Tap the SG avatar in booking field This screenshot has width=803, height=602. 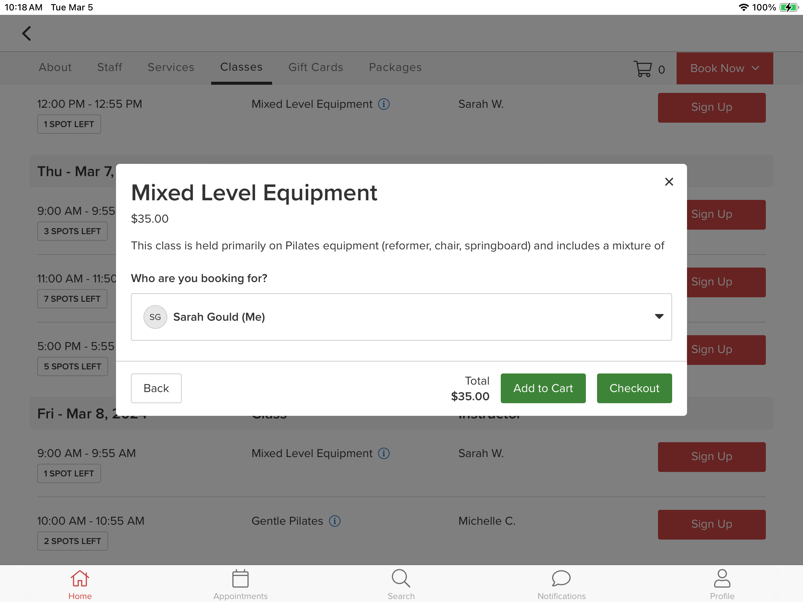tap(155, 317)
